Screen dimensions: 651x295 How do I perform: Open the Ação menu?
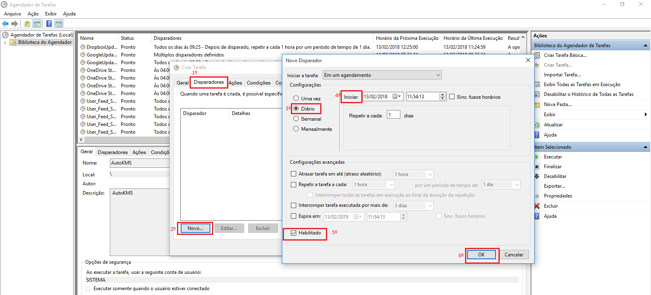(33, 14)
